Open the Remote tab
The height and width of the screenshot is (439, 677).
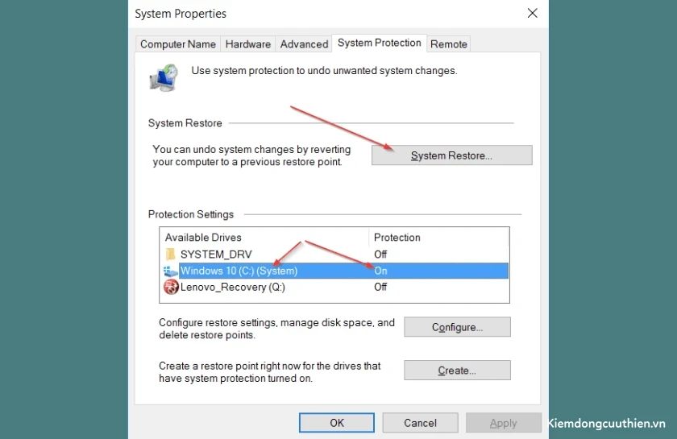pyautogui.click(x=449, y=44)
